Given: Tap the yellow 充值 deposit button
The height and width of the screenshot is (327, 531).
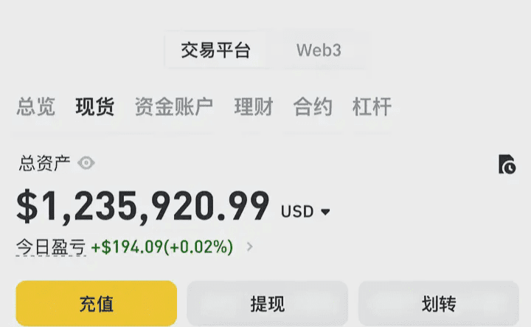Looking at the screenshot, I should click(97, 303).
